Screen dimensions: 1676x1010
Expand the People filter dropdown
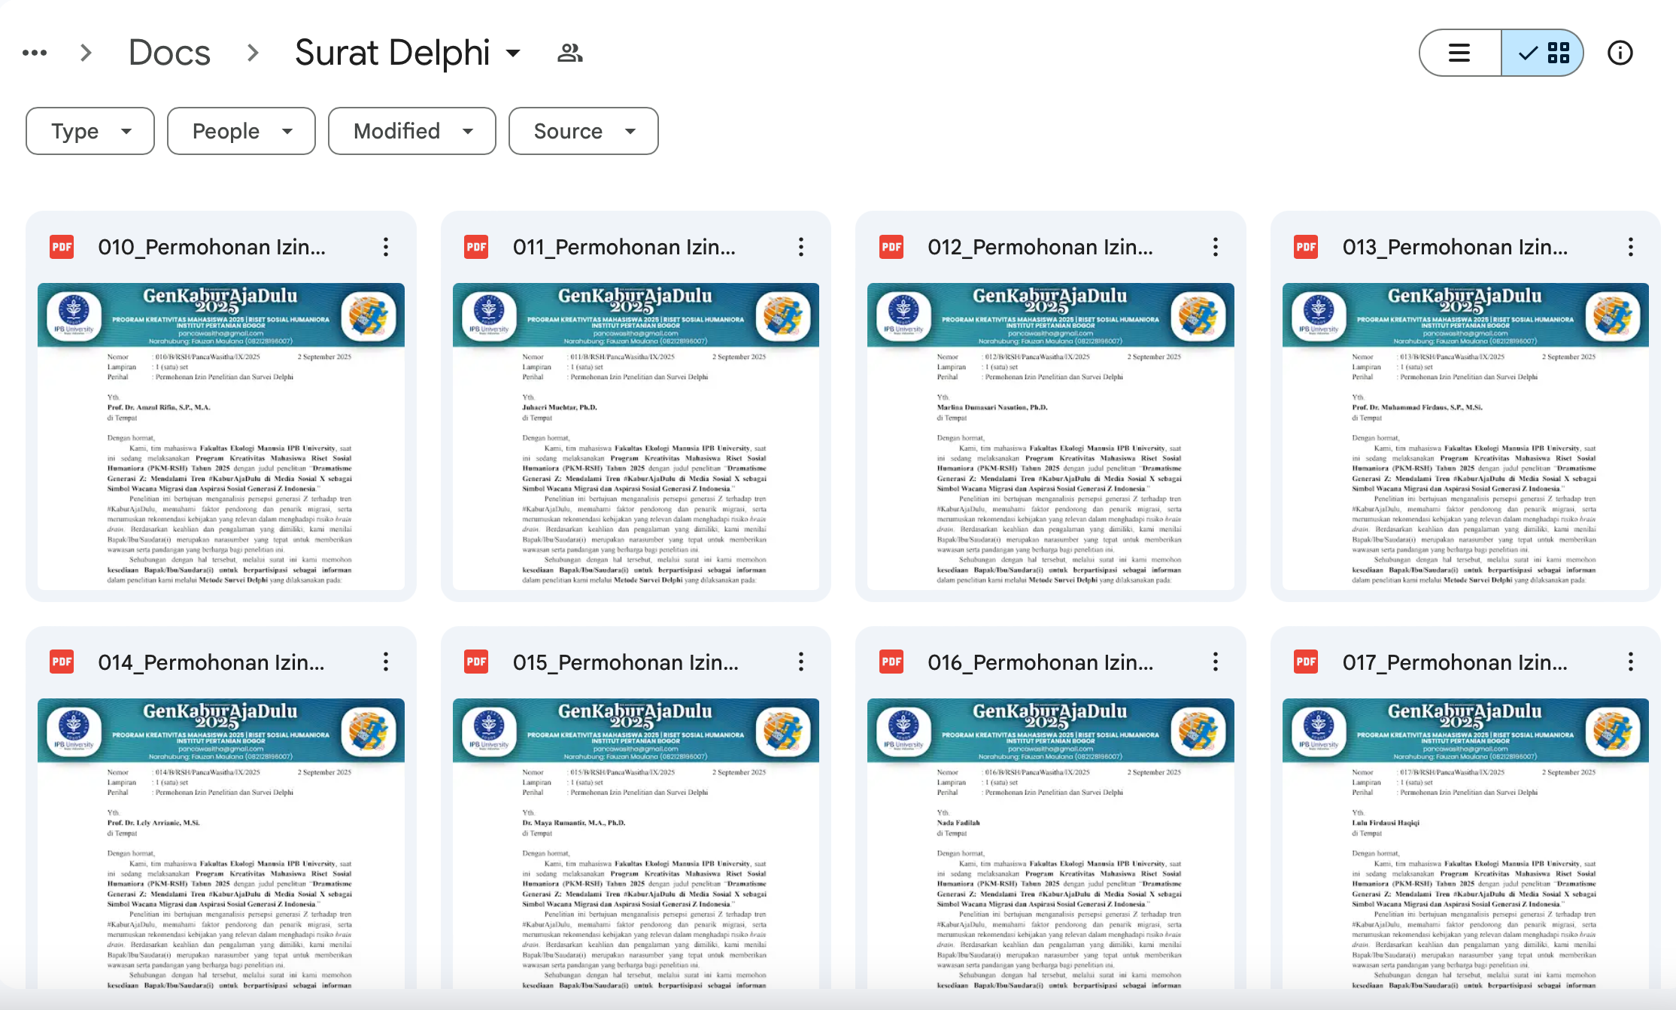pyautogui.click(x=241, y=131)
